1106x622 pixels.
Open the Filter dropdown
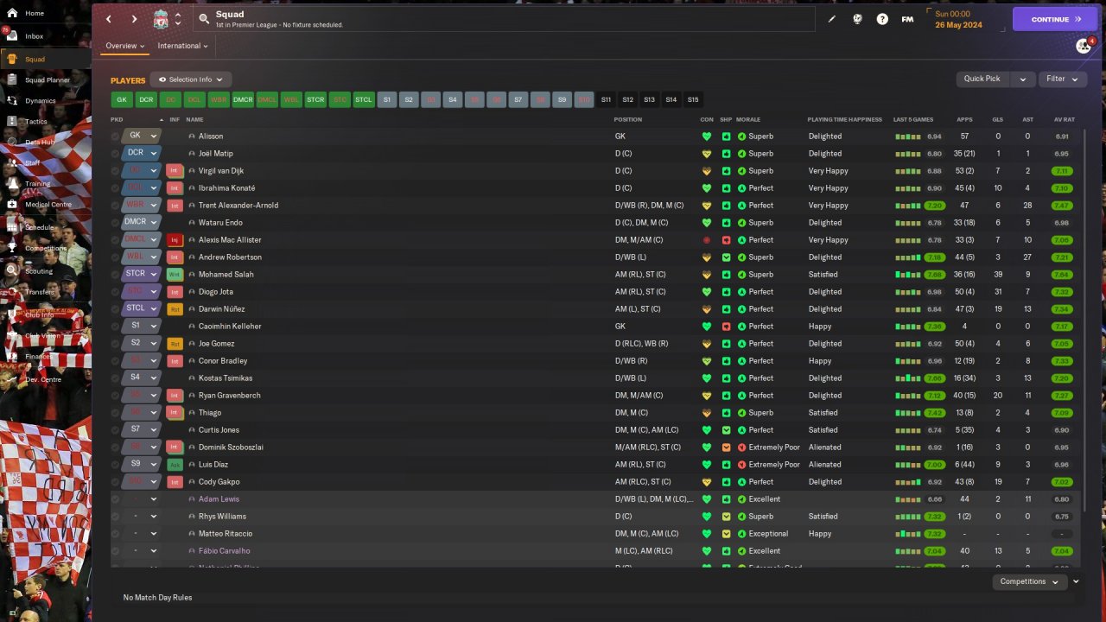[1062, 79]
